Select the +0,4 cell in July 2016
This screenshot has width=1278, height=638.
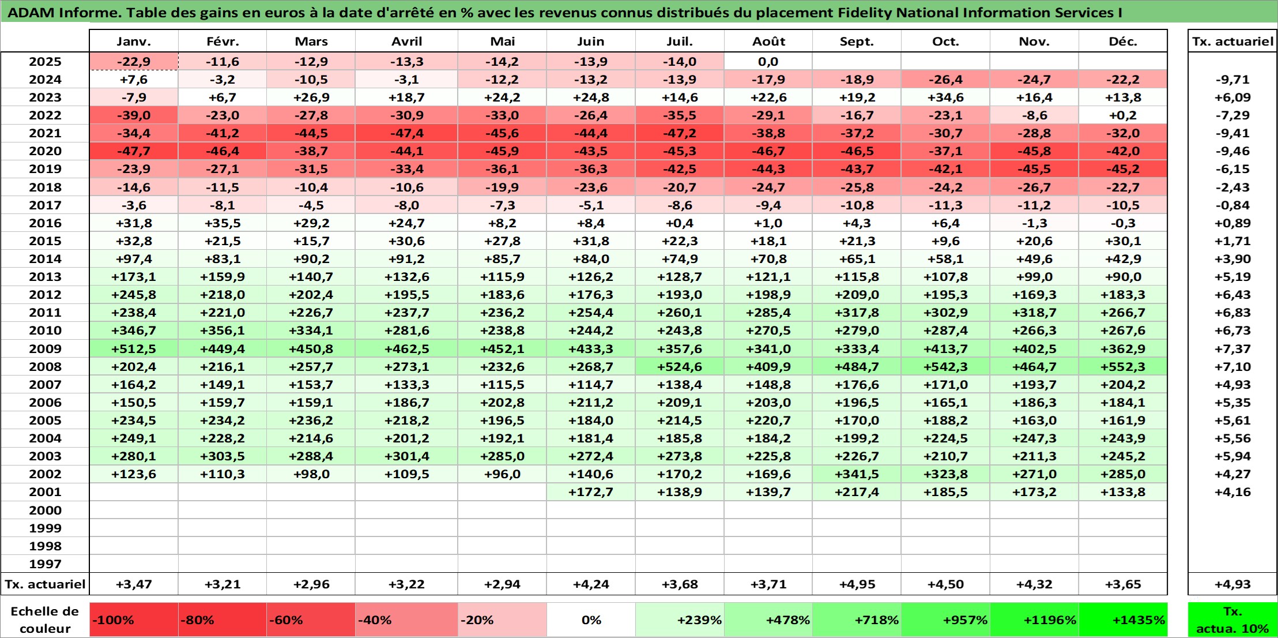pos(680,223)
